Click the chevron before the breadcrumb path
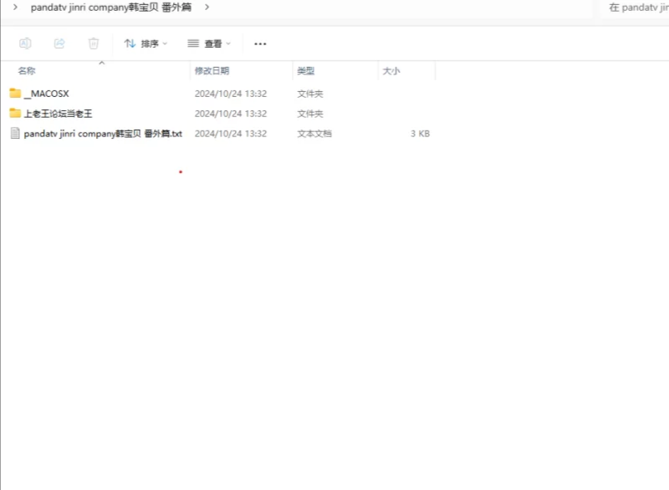This screenshot has width=669, height=490. [x=15, y=8]
